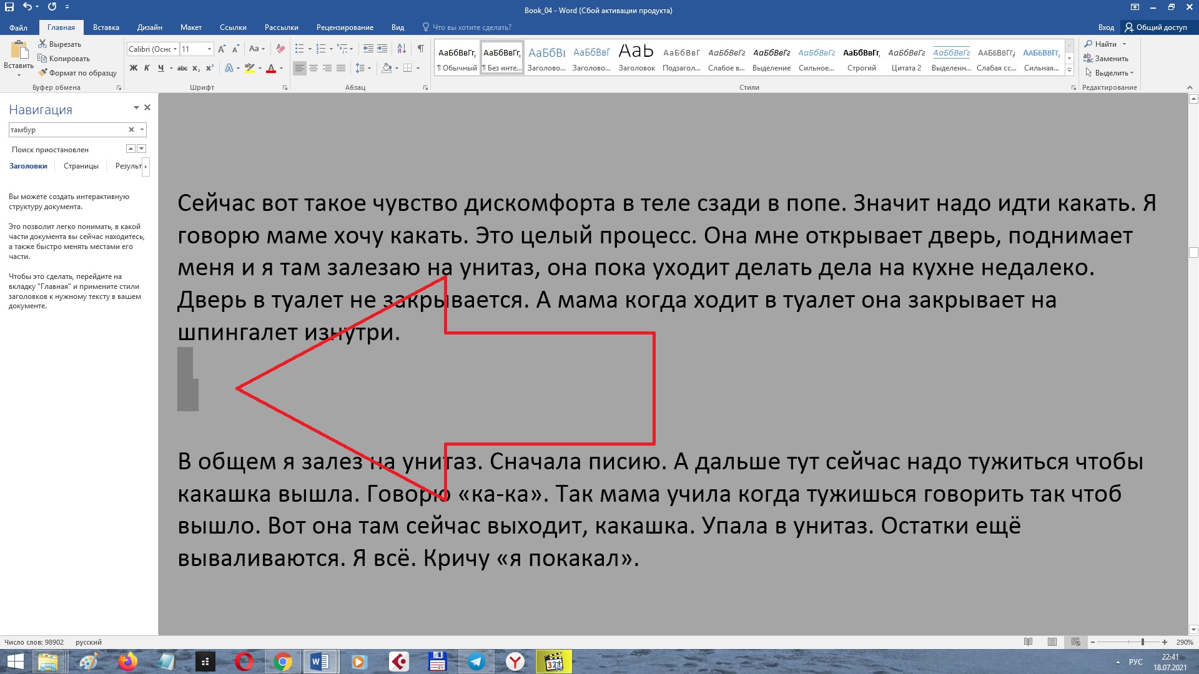Copy selection with Копировать
The height and width of the screenshot is (674, 1199).
tap(64, 59)
